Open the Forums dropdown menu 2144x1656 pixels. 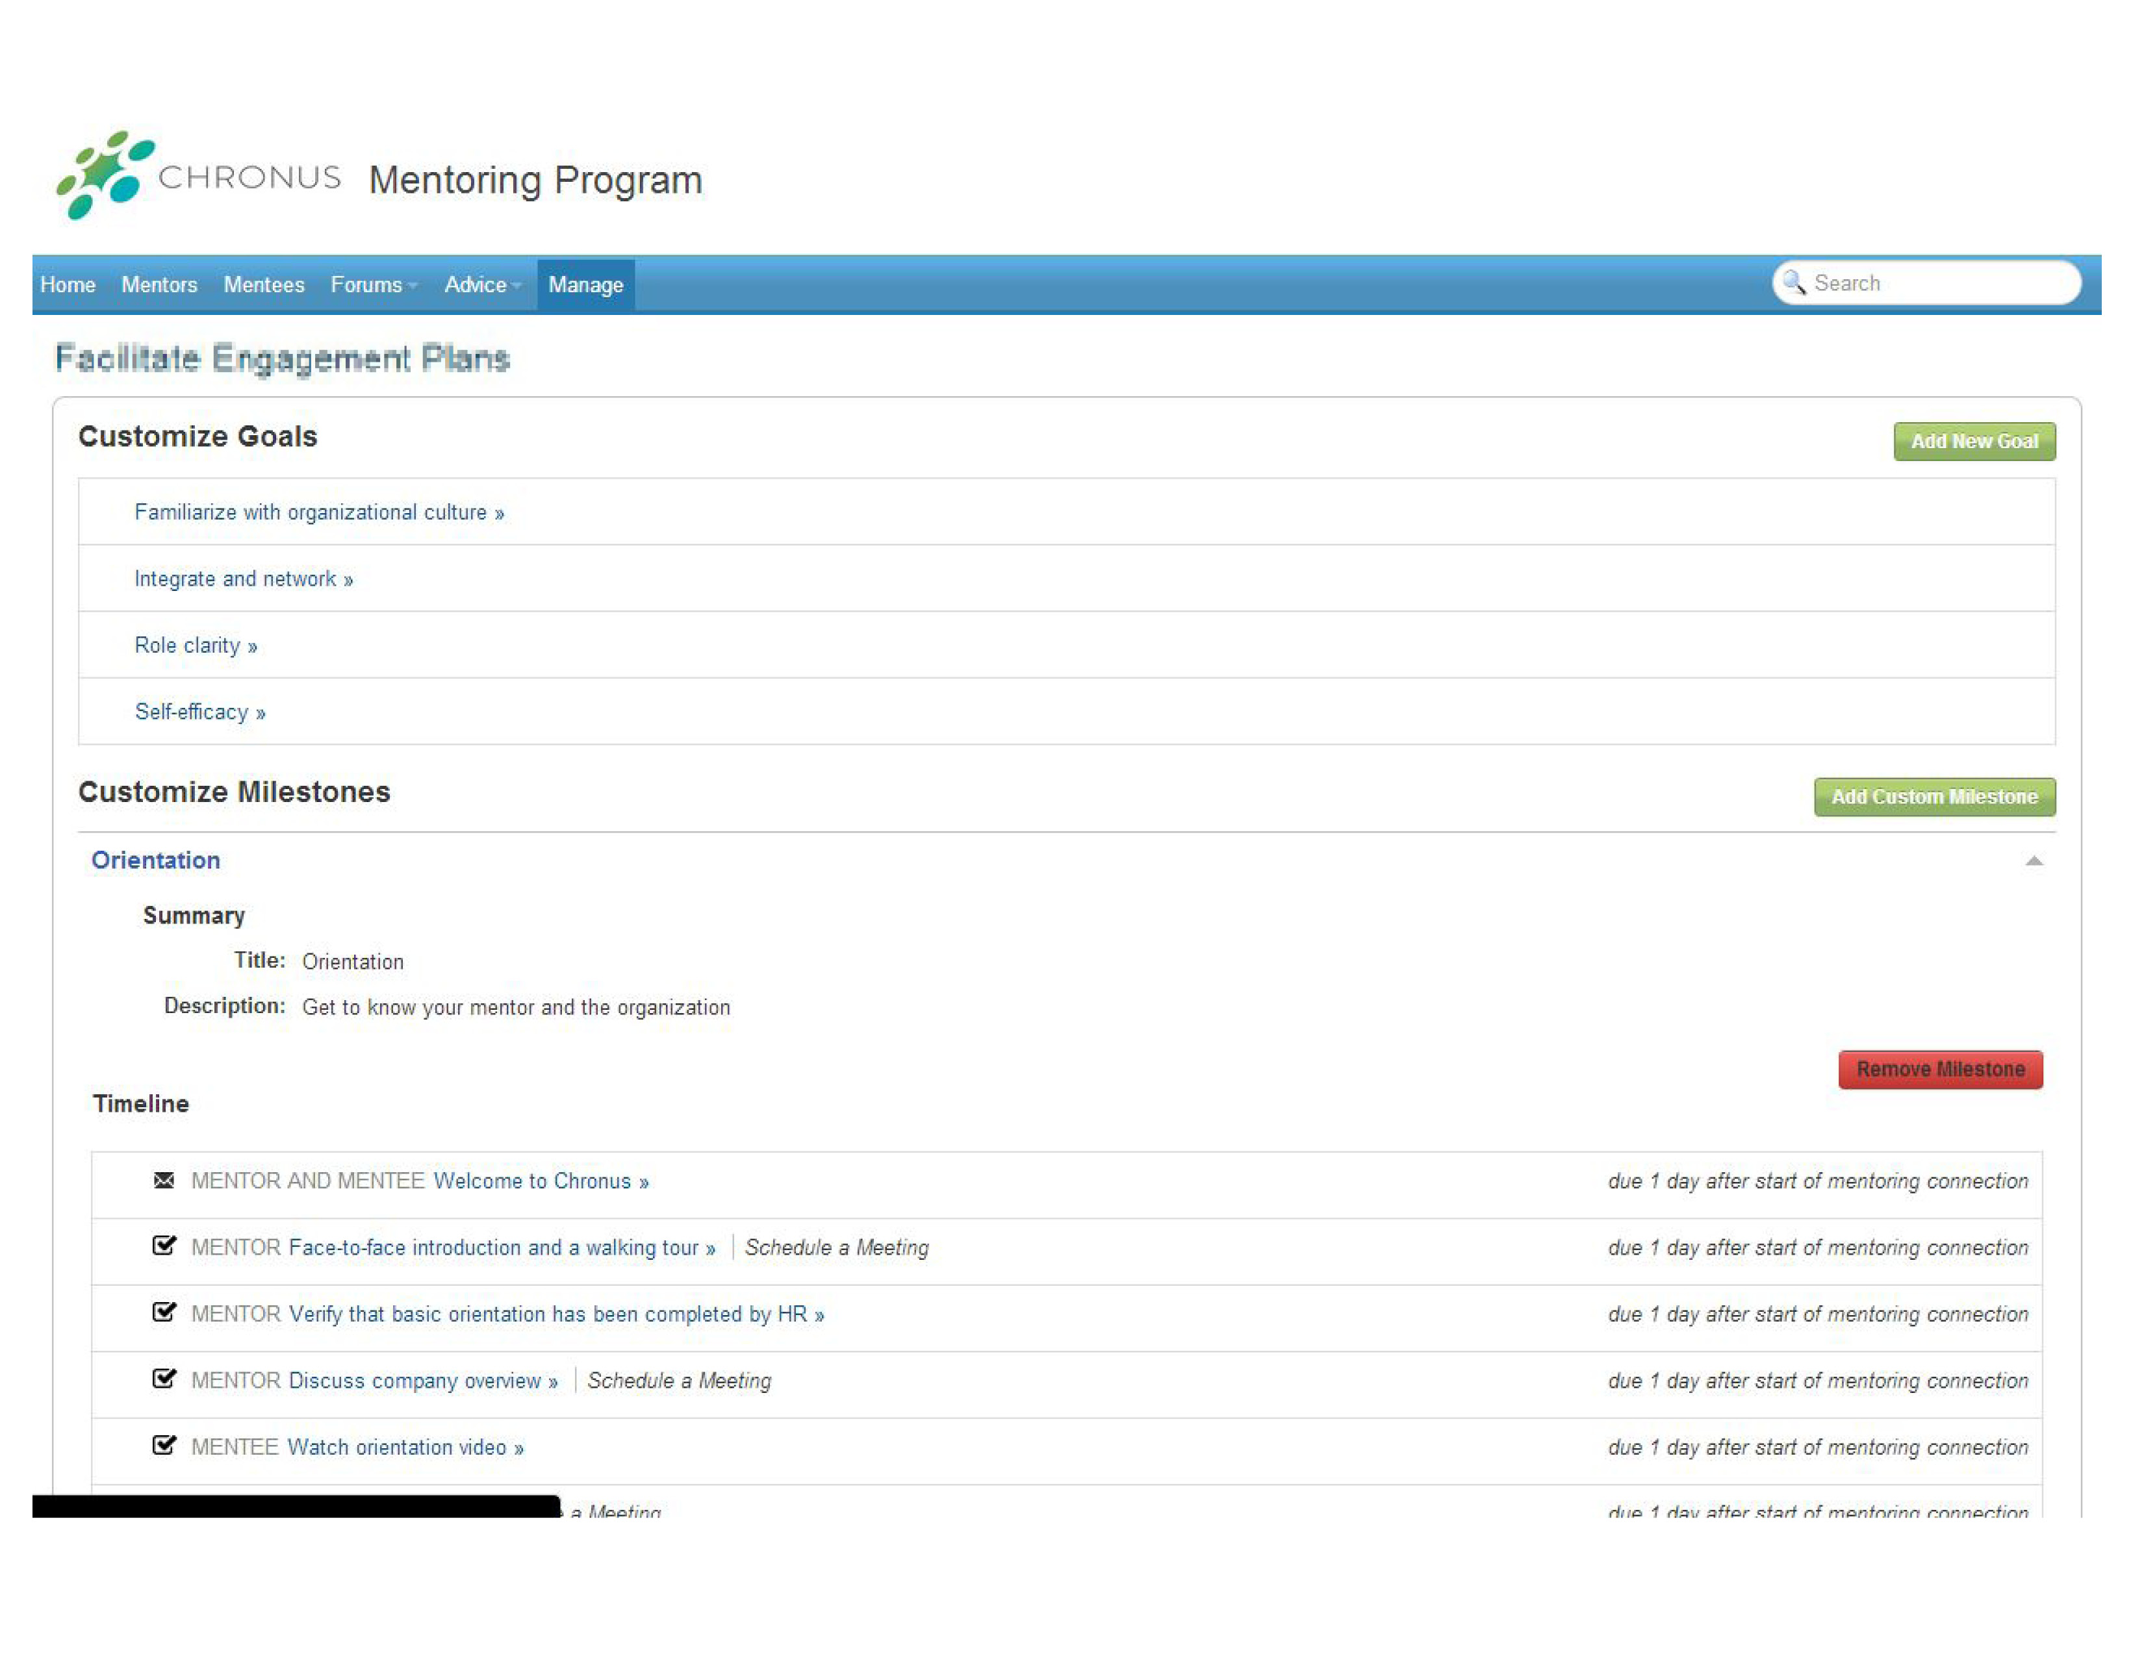click(x=371, y=284)
